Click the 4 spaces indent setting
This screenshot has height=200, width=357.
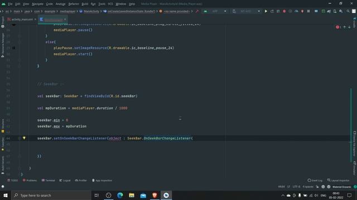tap(308, 187)
